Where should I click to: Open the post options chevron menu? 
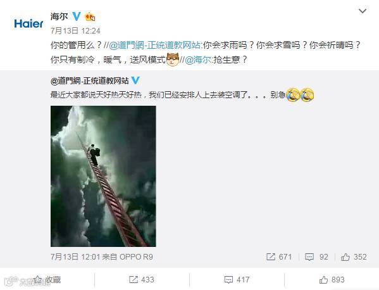(363, 11)
